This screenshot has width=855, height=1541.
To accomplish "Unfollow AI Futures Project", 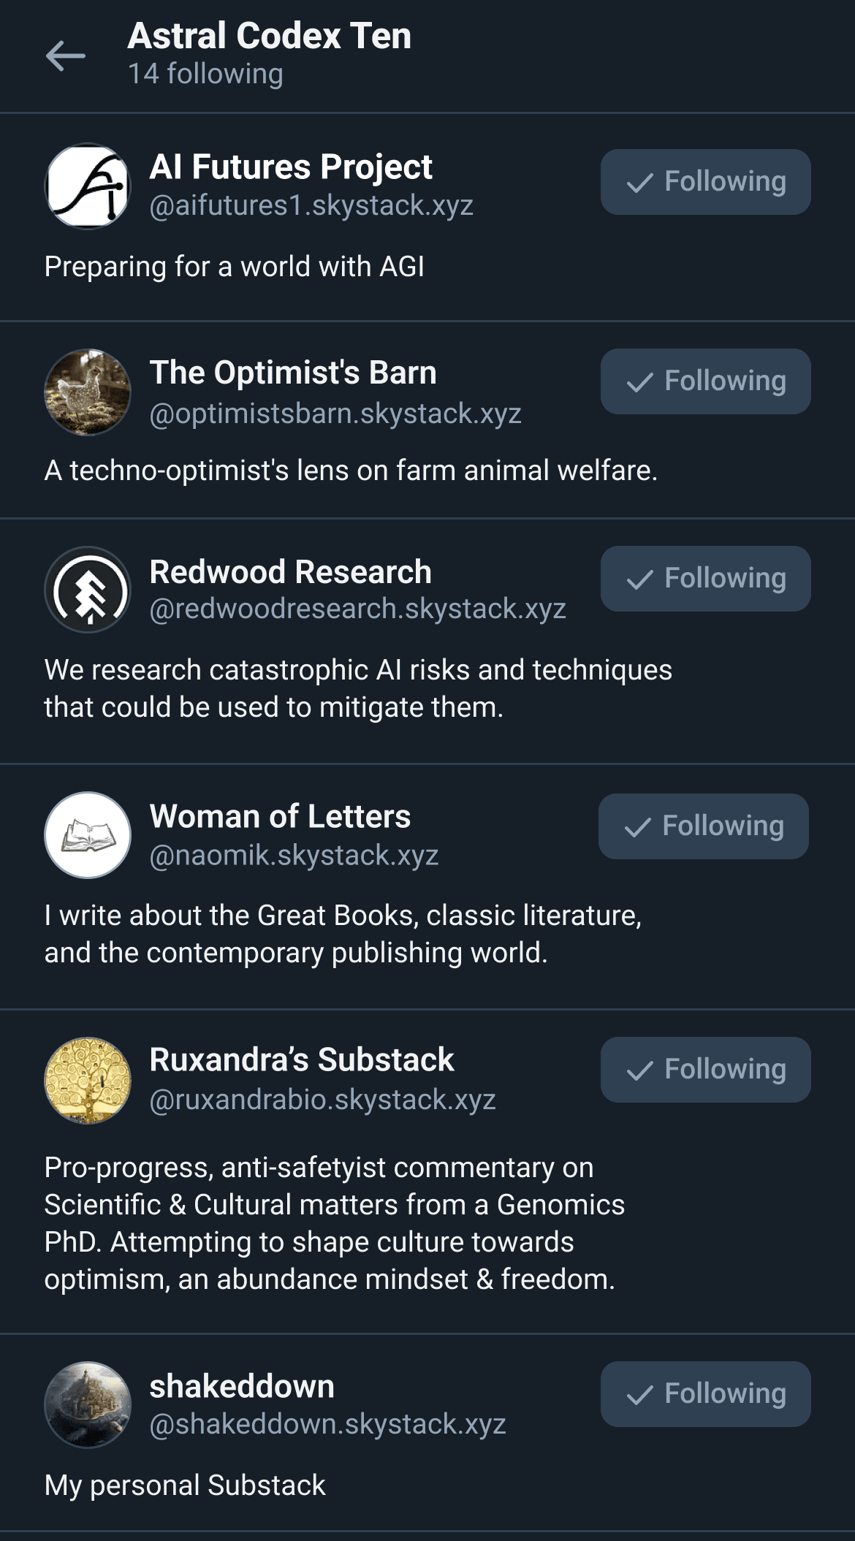I will 705,182.
